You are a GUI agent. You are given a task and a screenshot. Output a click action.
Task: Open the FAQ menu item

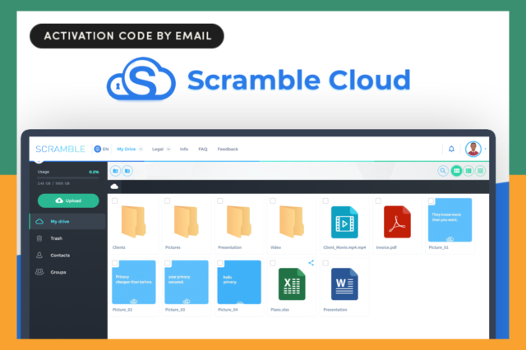click(203, 150)
